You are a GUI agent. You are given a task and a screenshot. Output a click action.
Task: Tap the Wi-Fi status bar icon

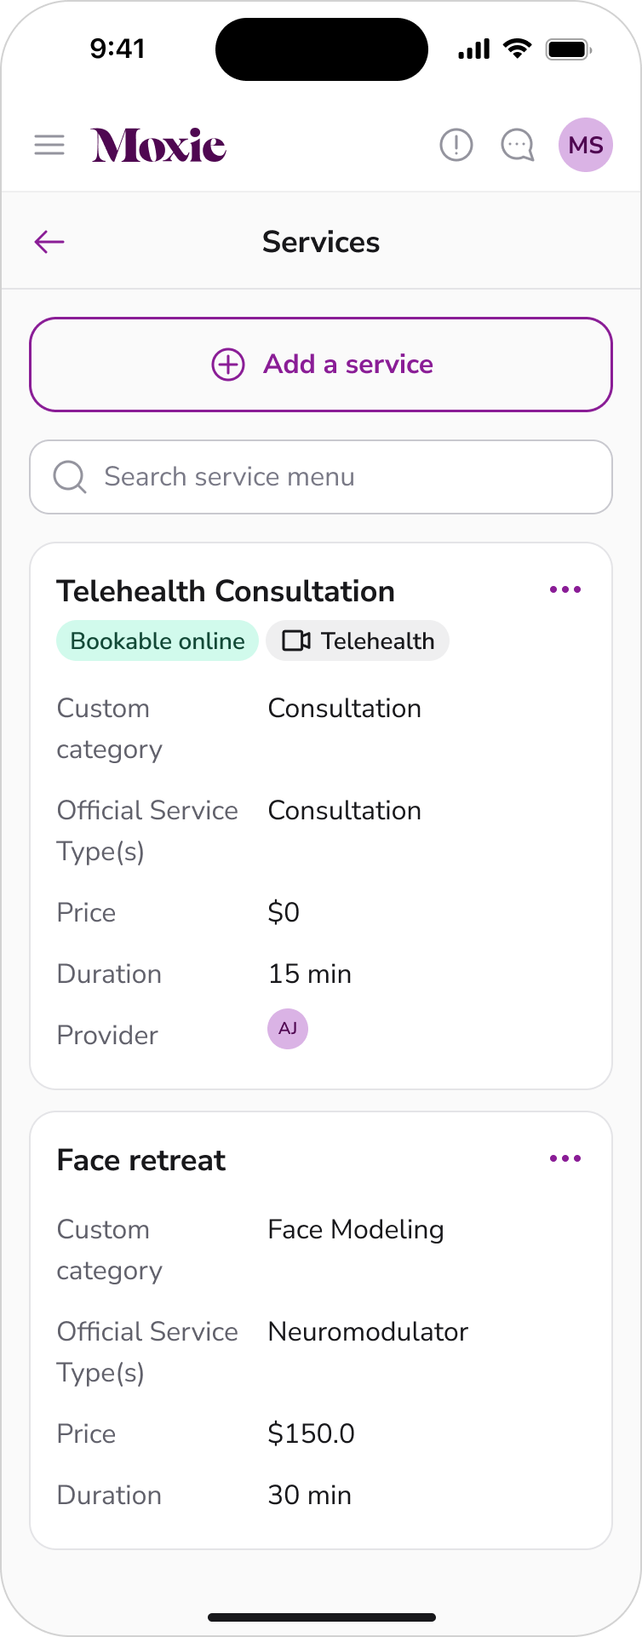click(517, 49)
